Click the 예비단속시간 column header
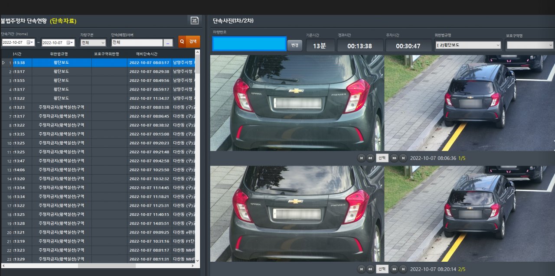This screenshot has width=555, height=276. [150, 54]
